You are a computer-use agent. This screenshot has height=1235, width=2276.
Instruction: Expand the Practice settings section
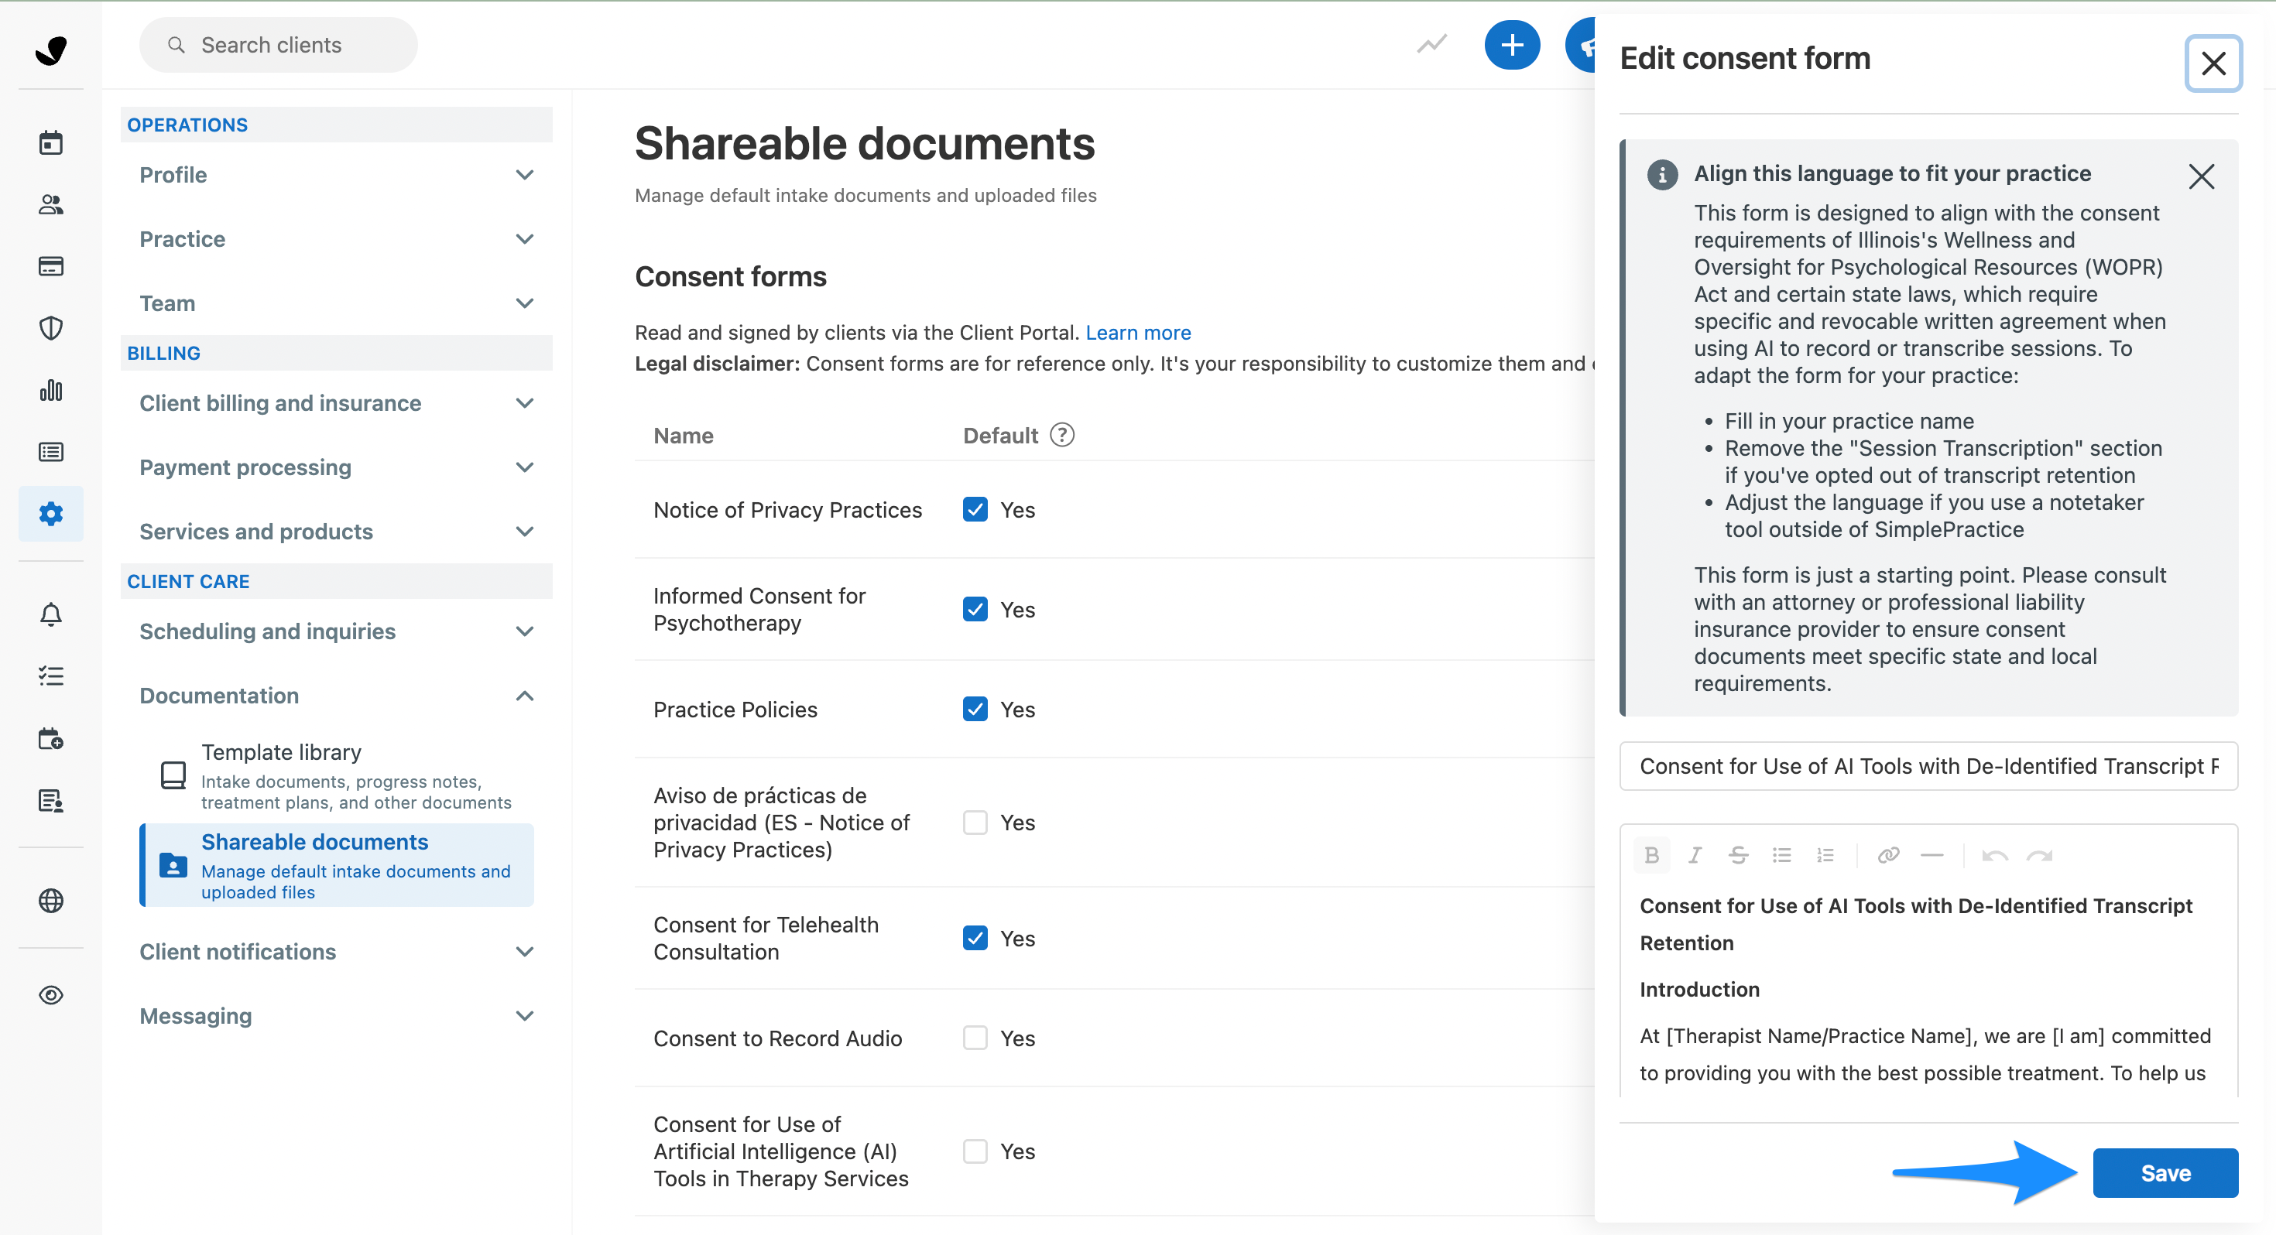click(x=337, y=238)
